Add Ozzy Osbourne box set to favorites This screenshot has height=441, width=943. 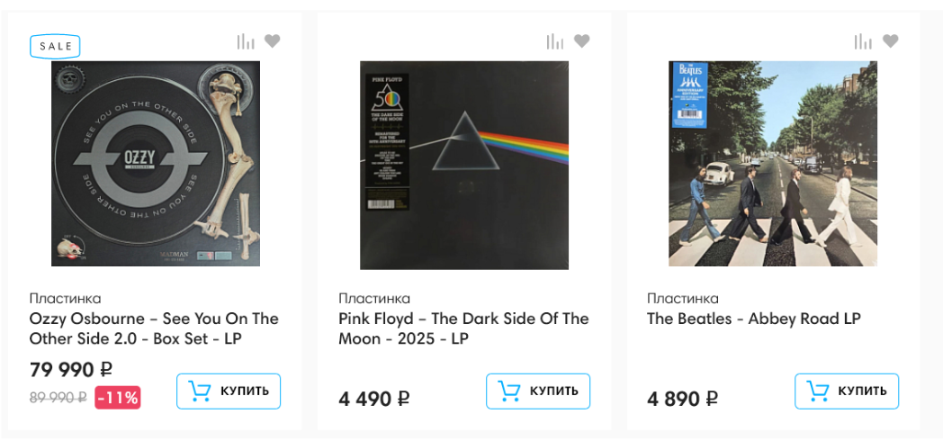(272, 40)
